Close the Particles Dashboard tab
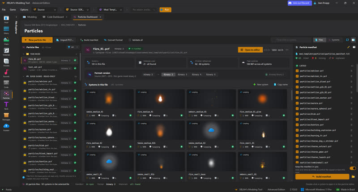358x192 pixels. (100, 17)
